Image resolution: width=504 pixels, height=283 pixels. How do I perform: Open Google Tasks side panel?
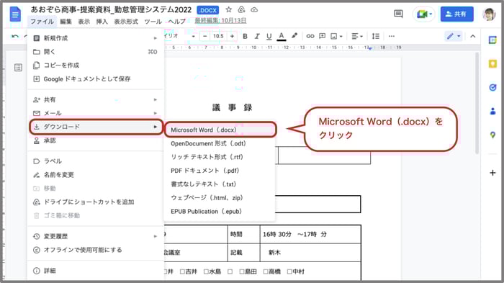click(x=492, y=87)
